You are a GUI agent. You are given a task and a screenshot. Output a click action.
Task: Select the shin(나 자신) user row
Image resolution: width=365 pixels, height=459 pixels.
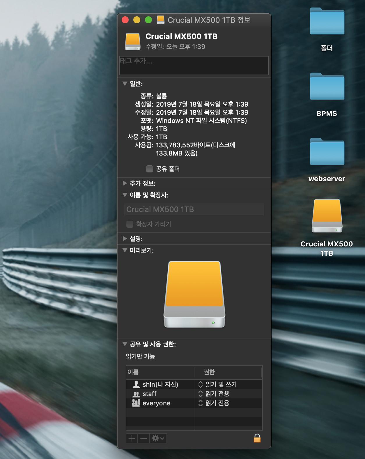click(194, 384)
